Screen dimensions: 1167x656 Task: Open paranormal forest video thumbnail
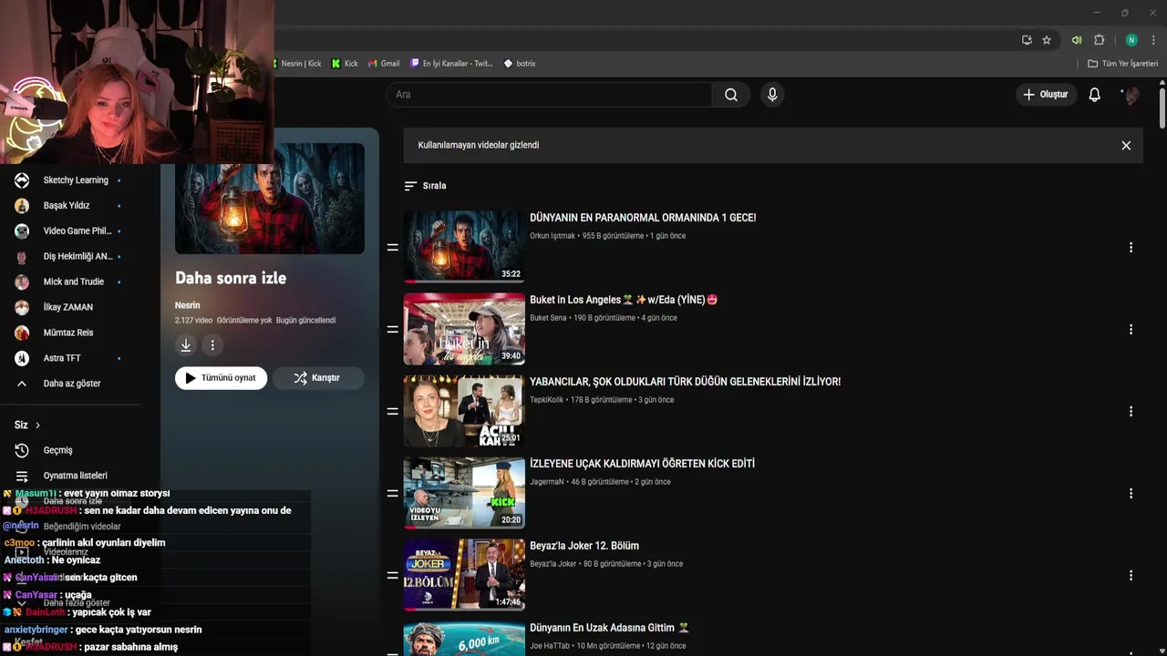[464, 247]
